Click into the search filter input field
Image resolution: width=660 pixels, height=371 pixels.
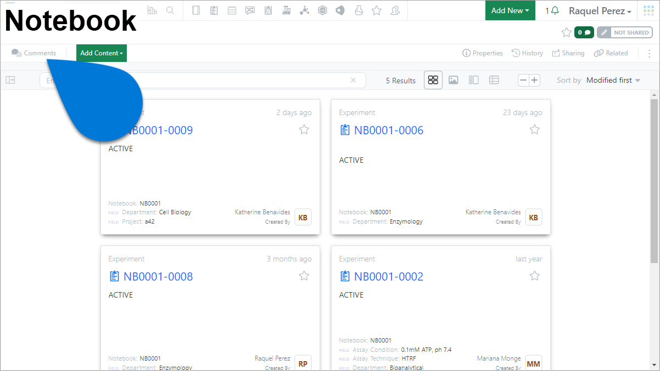click(203, 80)
